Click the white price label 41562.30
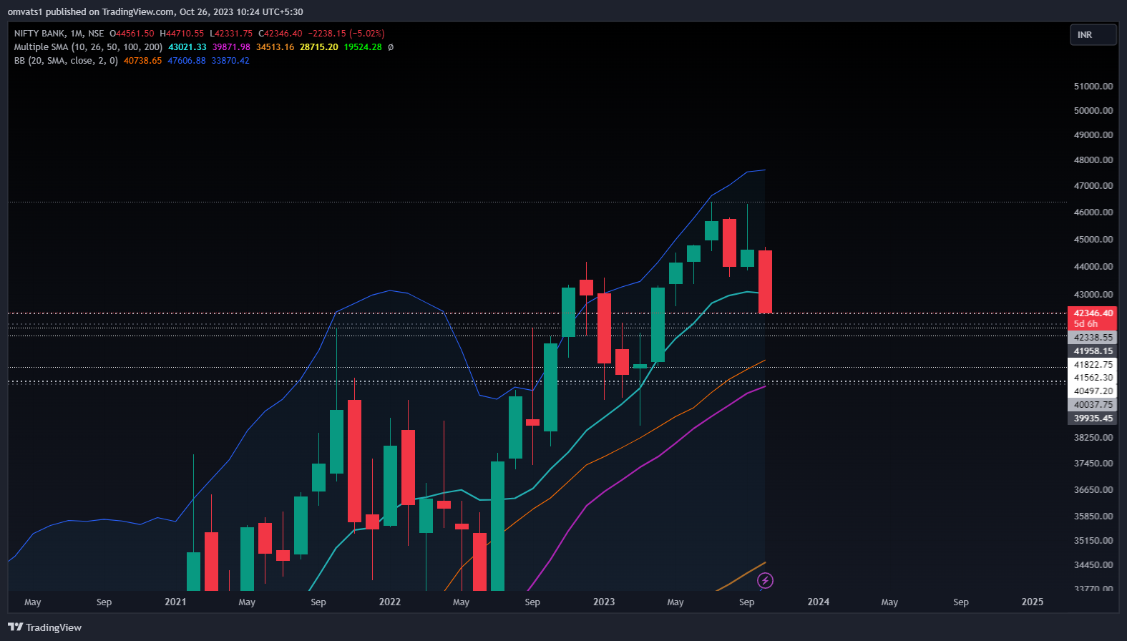This screenshot has height=641, width=1127. click(1093, 378)
